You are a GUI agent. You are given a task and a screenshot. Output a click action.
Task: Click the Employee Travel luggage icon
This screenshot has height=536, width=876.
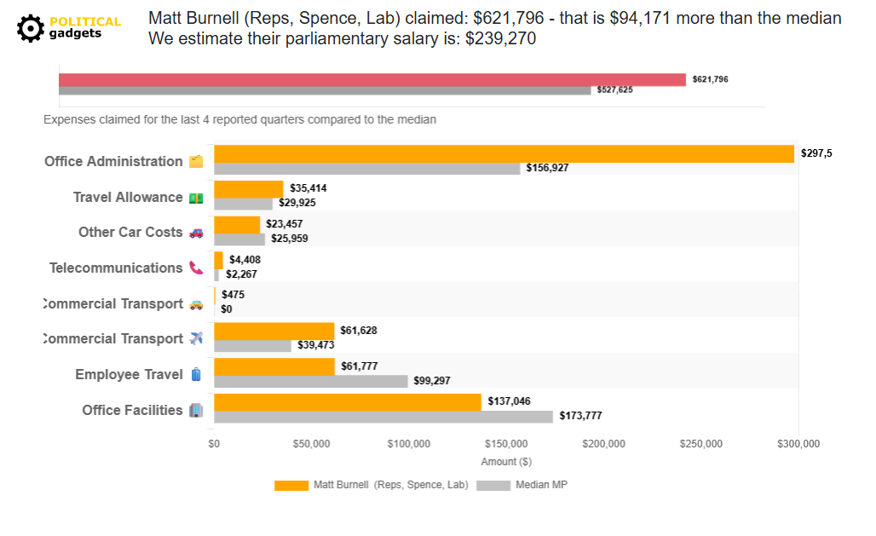(x=196, y=374)
